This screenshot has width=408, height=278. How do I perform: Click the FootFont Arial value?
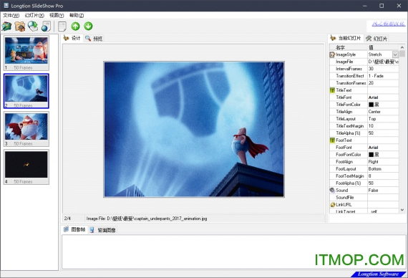click(x=383, y=148)
